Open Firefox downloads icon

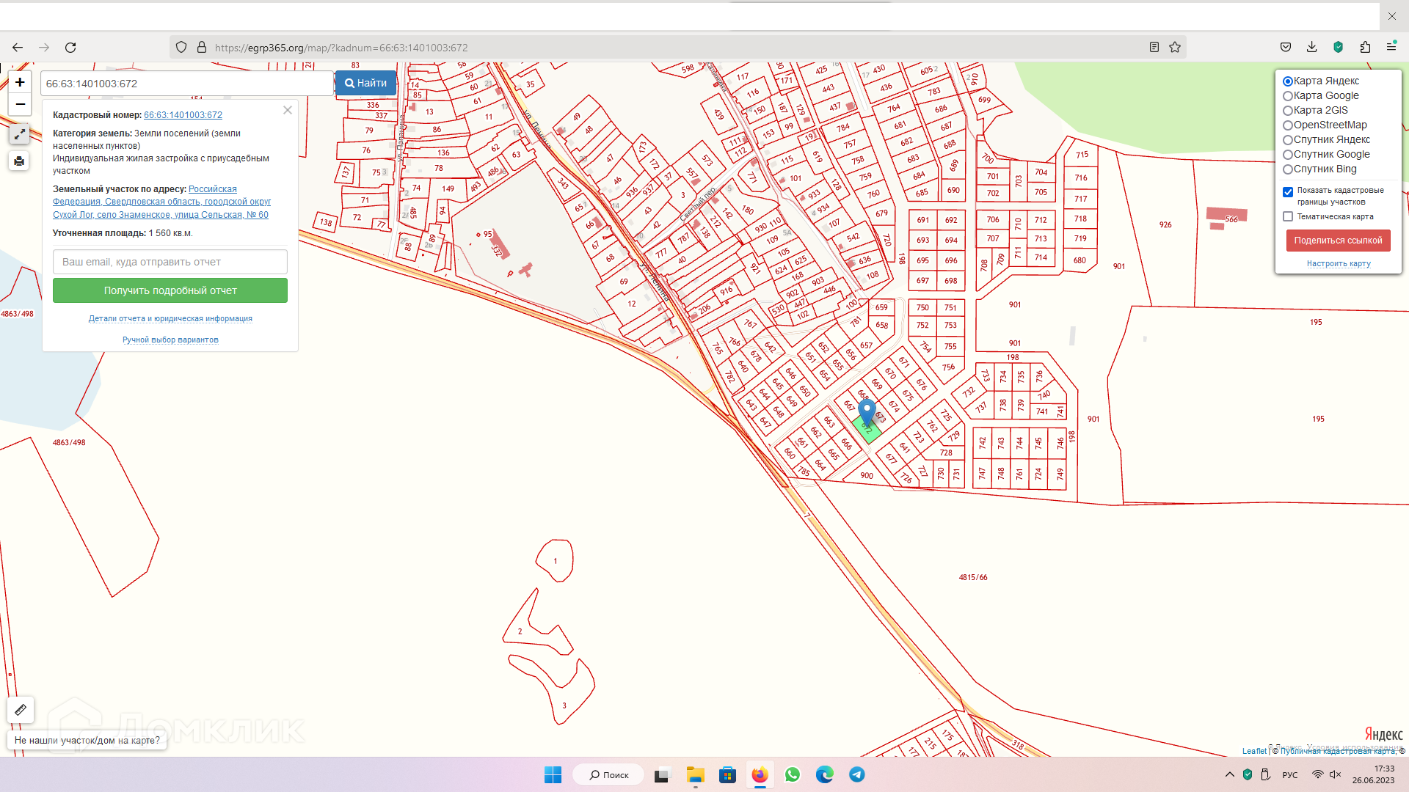click(1311, 48)
